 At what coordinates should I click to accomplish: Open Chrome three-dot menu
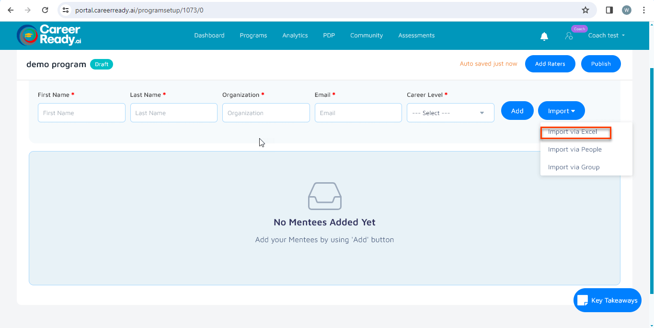point(644,10)
